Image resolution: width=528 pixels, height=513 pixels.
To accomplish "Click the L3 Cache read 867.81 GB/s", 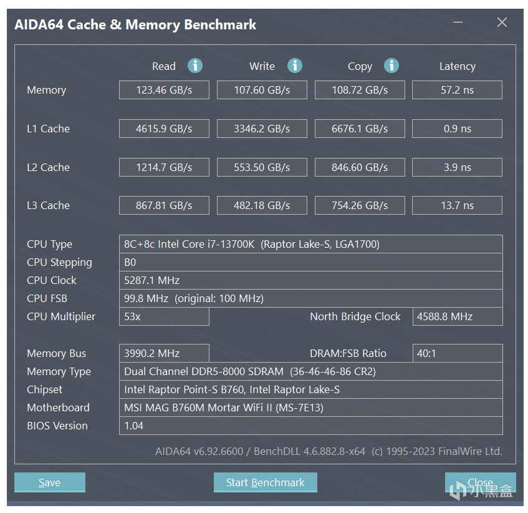I will click(x=164, y=205).
